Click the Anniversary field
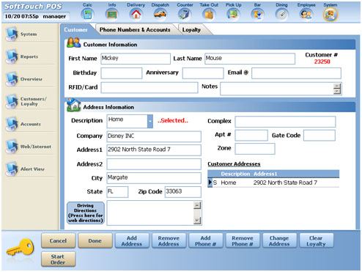362x272 pixels. coord(203,73)
